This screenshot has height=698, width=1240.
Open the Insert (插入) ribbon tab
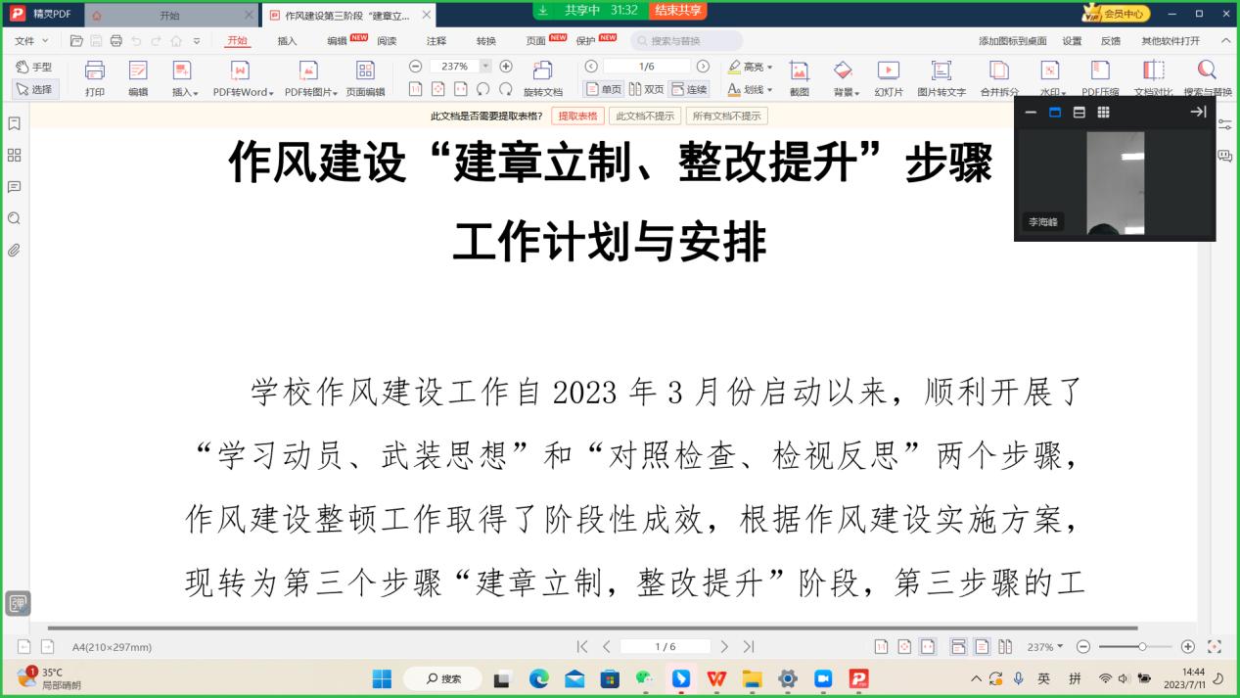(x=287, y=41)
